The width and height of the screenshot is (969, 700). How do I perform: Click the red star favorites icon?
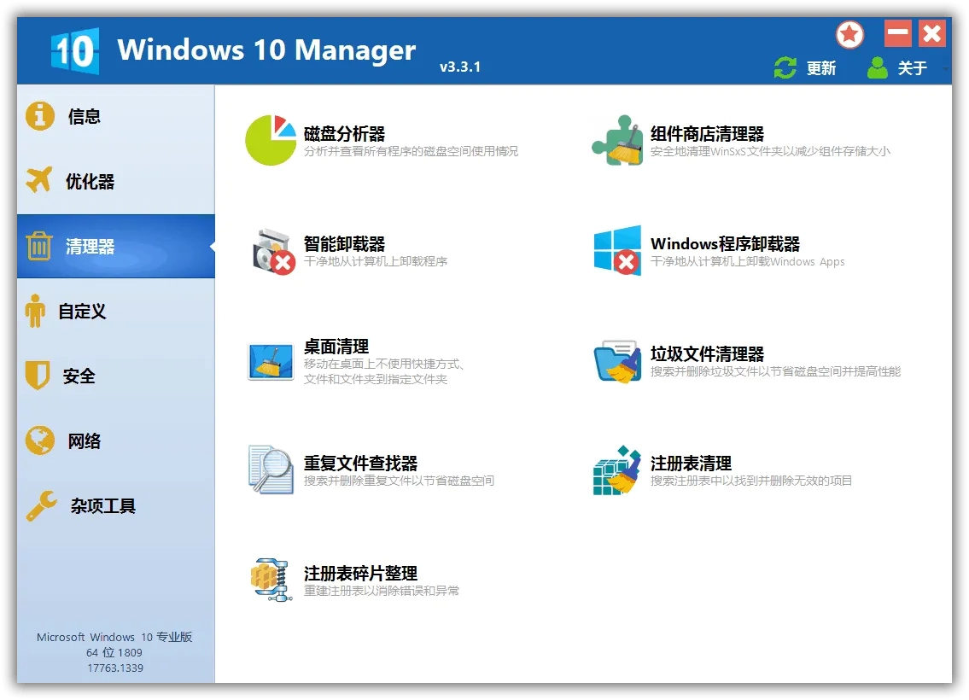coord(849,35)
